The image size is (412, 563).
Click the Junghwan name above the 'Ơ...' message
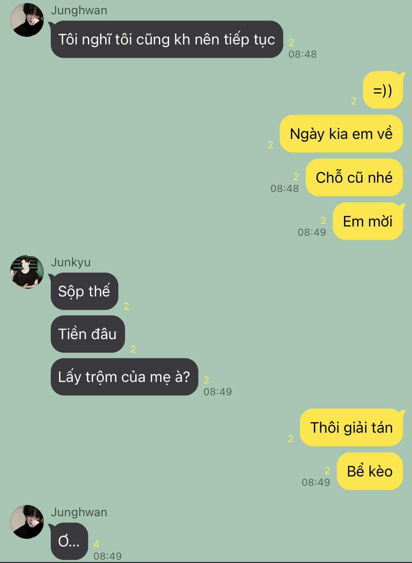pyautogui.click(x=79, y=512)
